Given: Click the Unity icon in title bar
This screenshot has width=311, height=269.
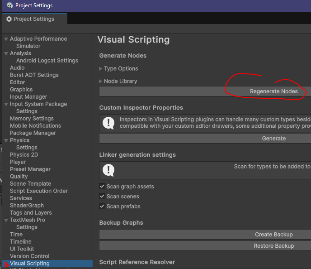Looking at the screenshot, I should click(9, 5).
